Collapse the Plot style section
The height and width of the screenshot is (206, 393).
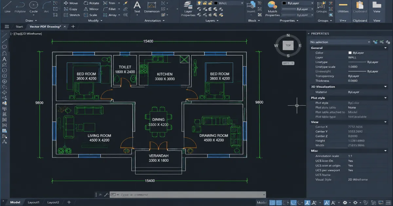click(x=385, y=98)
